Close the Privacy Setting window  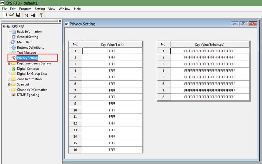(x=253, y=24)
